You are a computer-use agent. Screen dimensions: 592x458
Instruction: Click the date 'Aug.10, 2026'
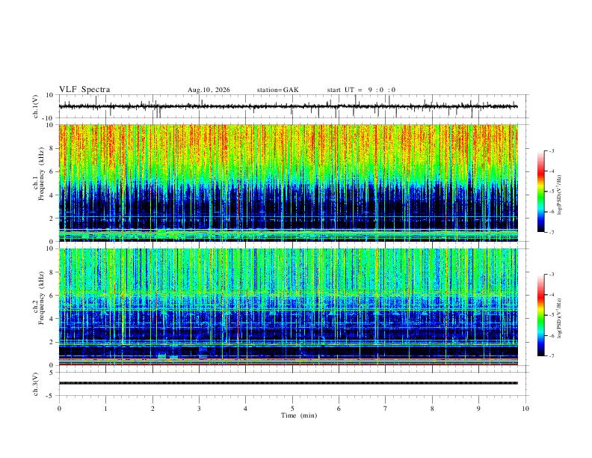coord(209,90)
